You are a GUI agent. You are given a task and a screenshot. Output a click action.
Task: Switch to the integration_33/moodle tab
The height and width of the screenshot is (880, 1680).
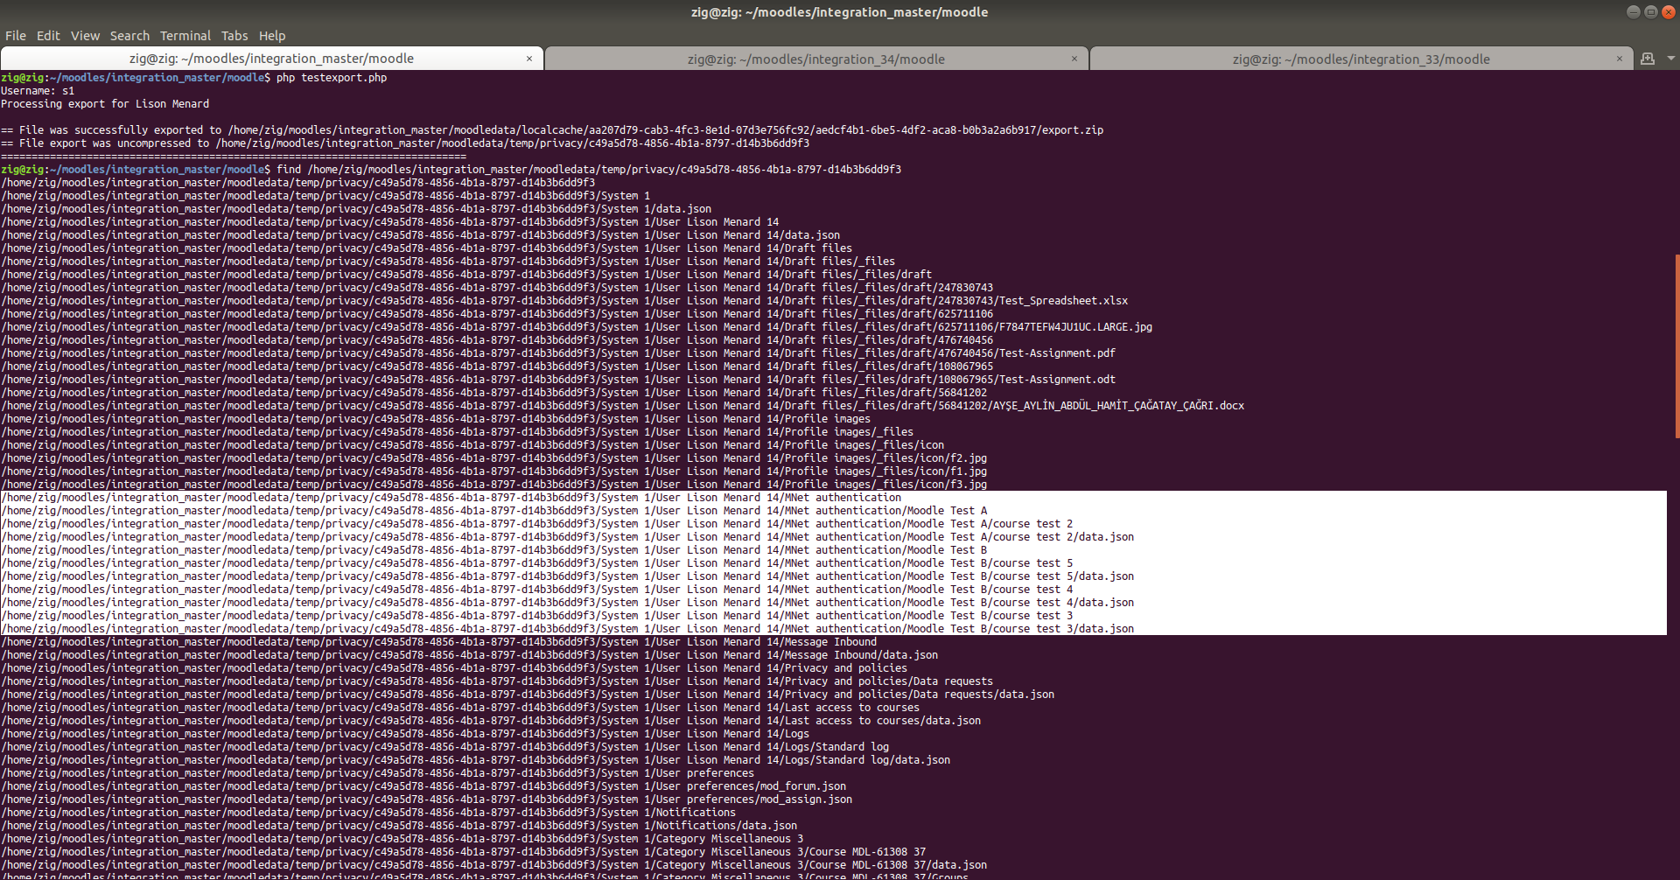[1361, 59]
